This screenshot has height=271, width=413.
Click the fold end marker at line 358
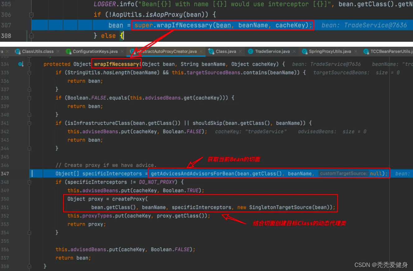pyautogui.click(x=30, y=266)
